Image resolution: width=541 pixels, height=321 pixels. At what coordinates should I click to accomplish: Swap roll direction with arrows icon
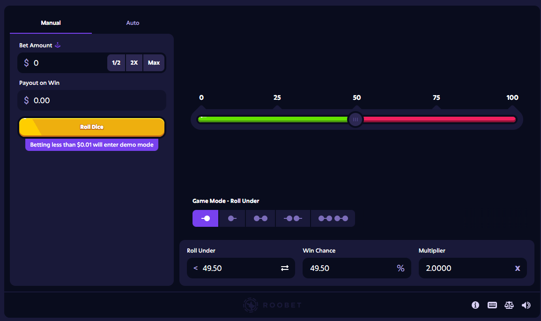[285, 268]
